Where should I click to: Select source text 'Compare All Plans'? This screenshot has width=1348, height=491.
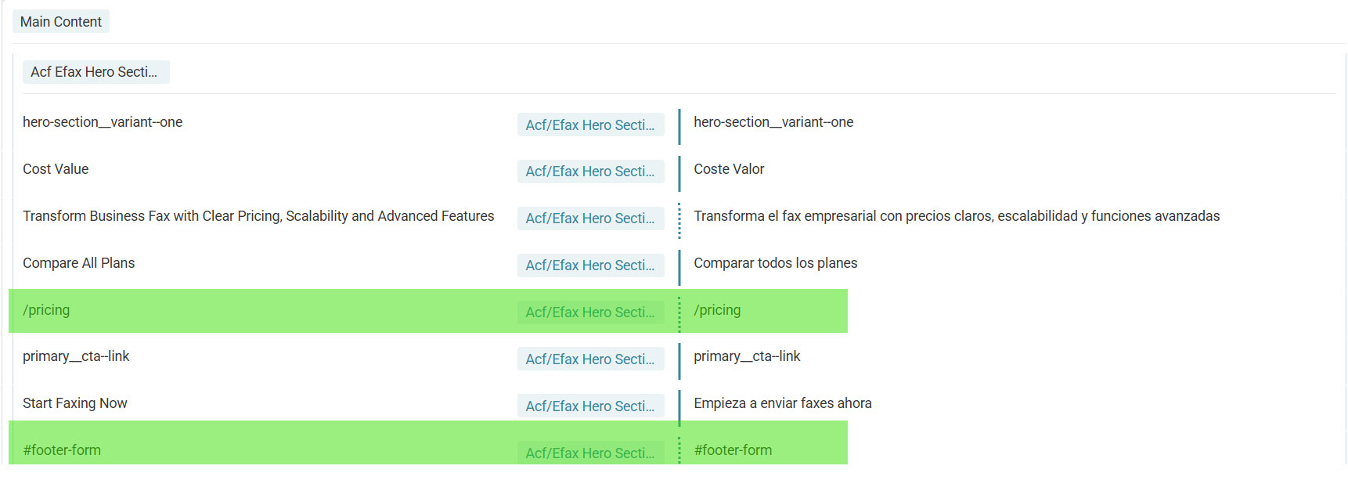(x=79, y=263)
